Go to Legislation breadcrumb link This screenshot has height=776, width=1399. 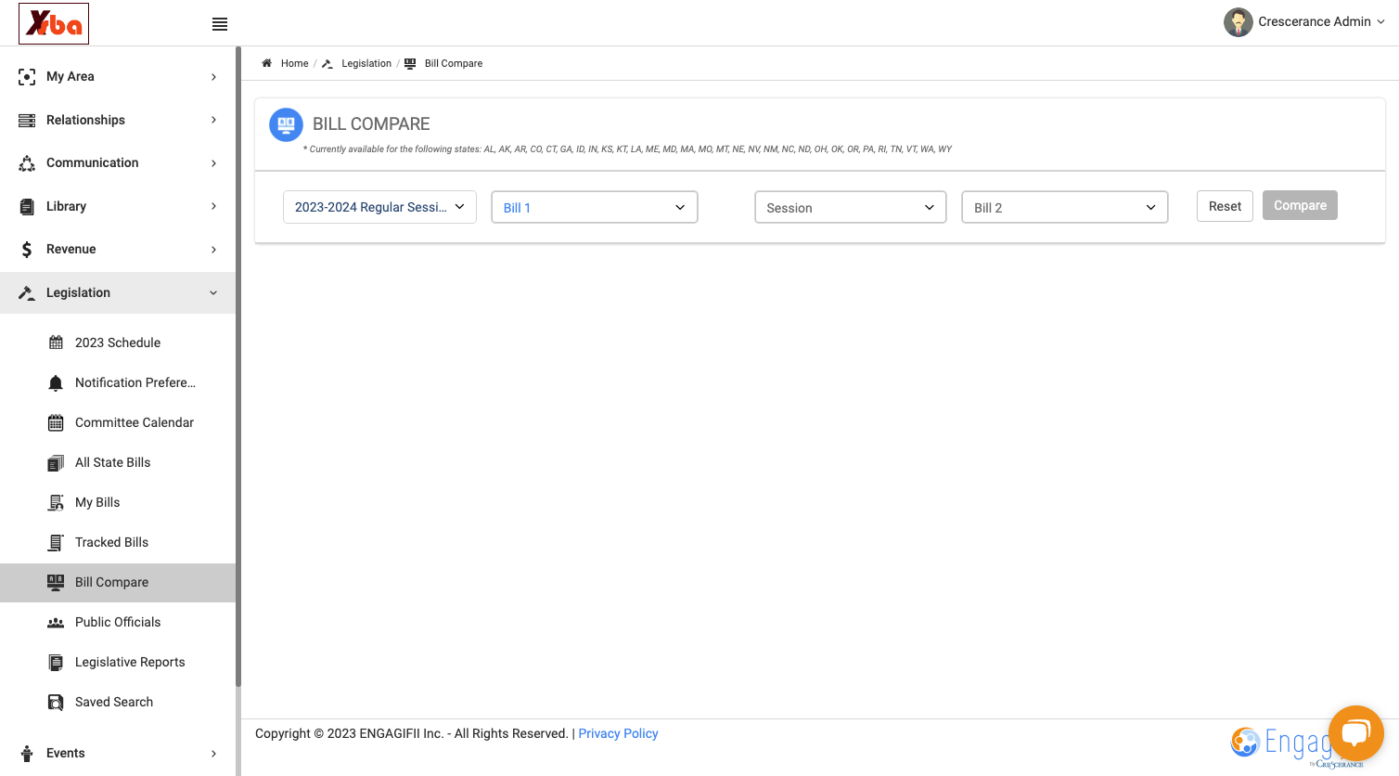pos(366,63)
